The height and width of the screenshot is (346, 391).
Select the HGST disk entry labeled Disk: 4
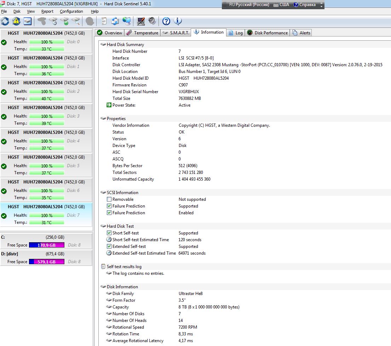[x=46, y=140]
